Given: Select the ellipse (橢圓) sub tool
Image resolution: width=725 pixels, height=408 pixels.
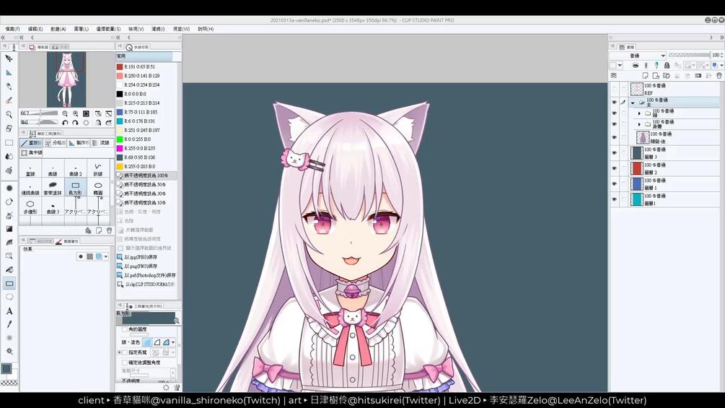Looking at the screenshot, I should click(98, 188).
